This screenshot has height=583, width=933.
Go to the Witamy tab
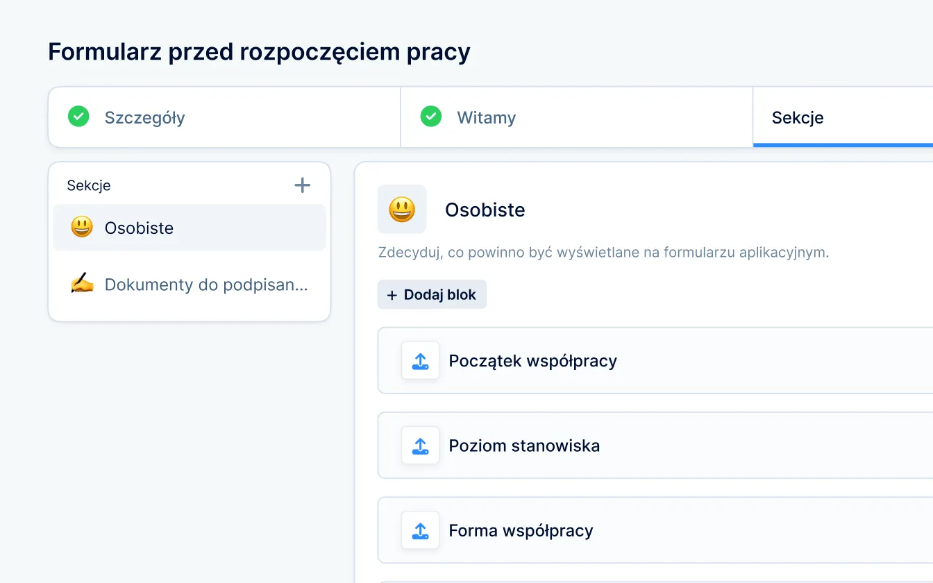pyautogui.click(x=486, y=117)
